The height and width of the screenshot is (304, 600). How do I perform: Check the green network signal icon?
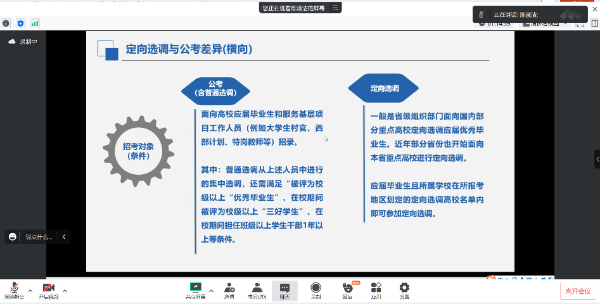click(x=35, y=23)
